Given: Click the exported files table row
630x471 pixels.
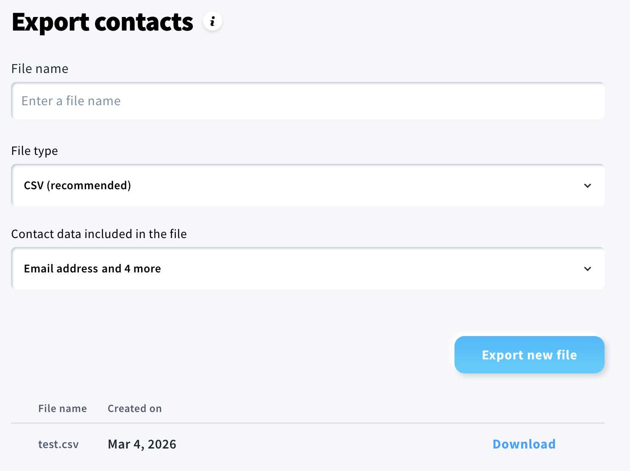Looking at the screenshot, I should 297,444.
